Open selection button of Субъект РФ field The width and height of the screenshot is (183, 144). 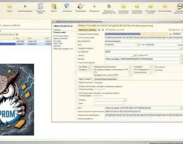click(181, 56)
